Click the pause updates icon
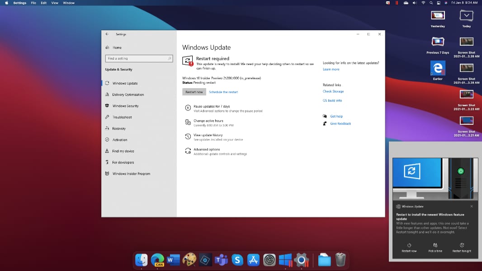Screen dimensions: 482x271 tap(188, 108)
